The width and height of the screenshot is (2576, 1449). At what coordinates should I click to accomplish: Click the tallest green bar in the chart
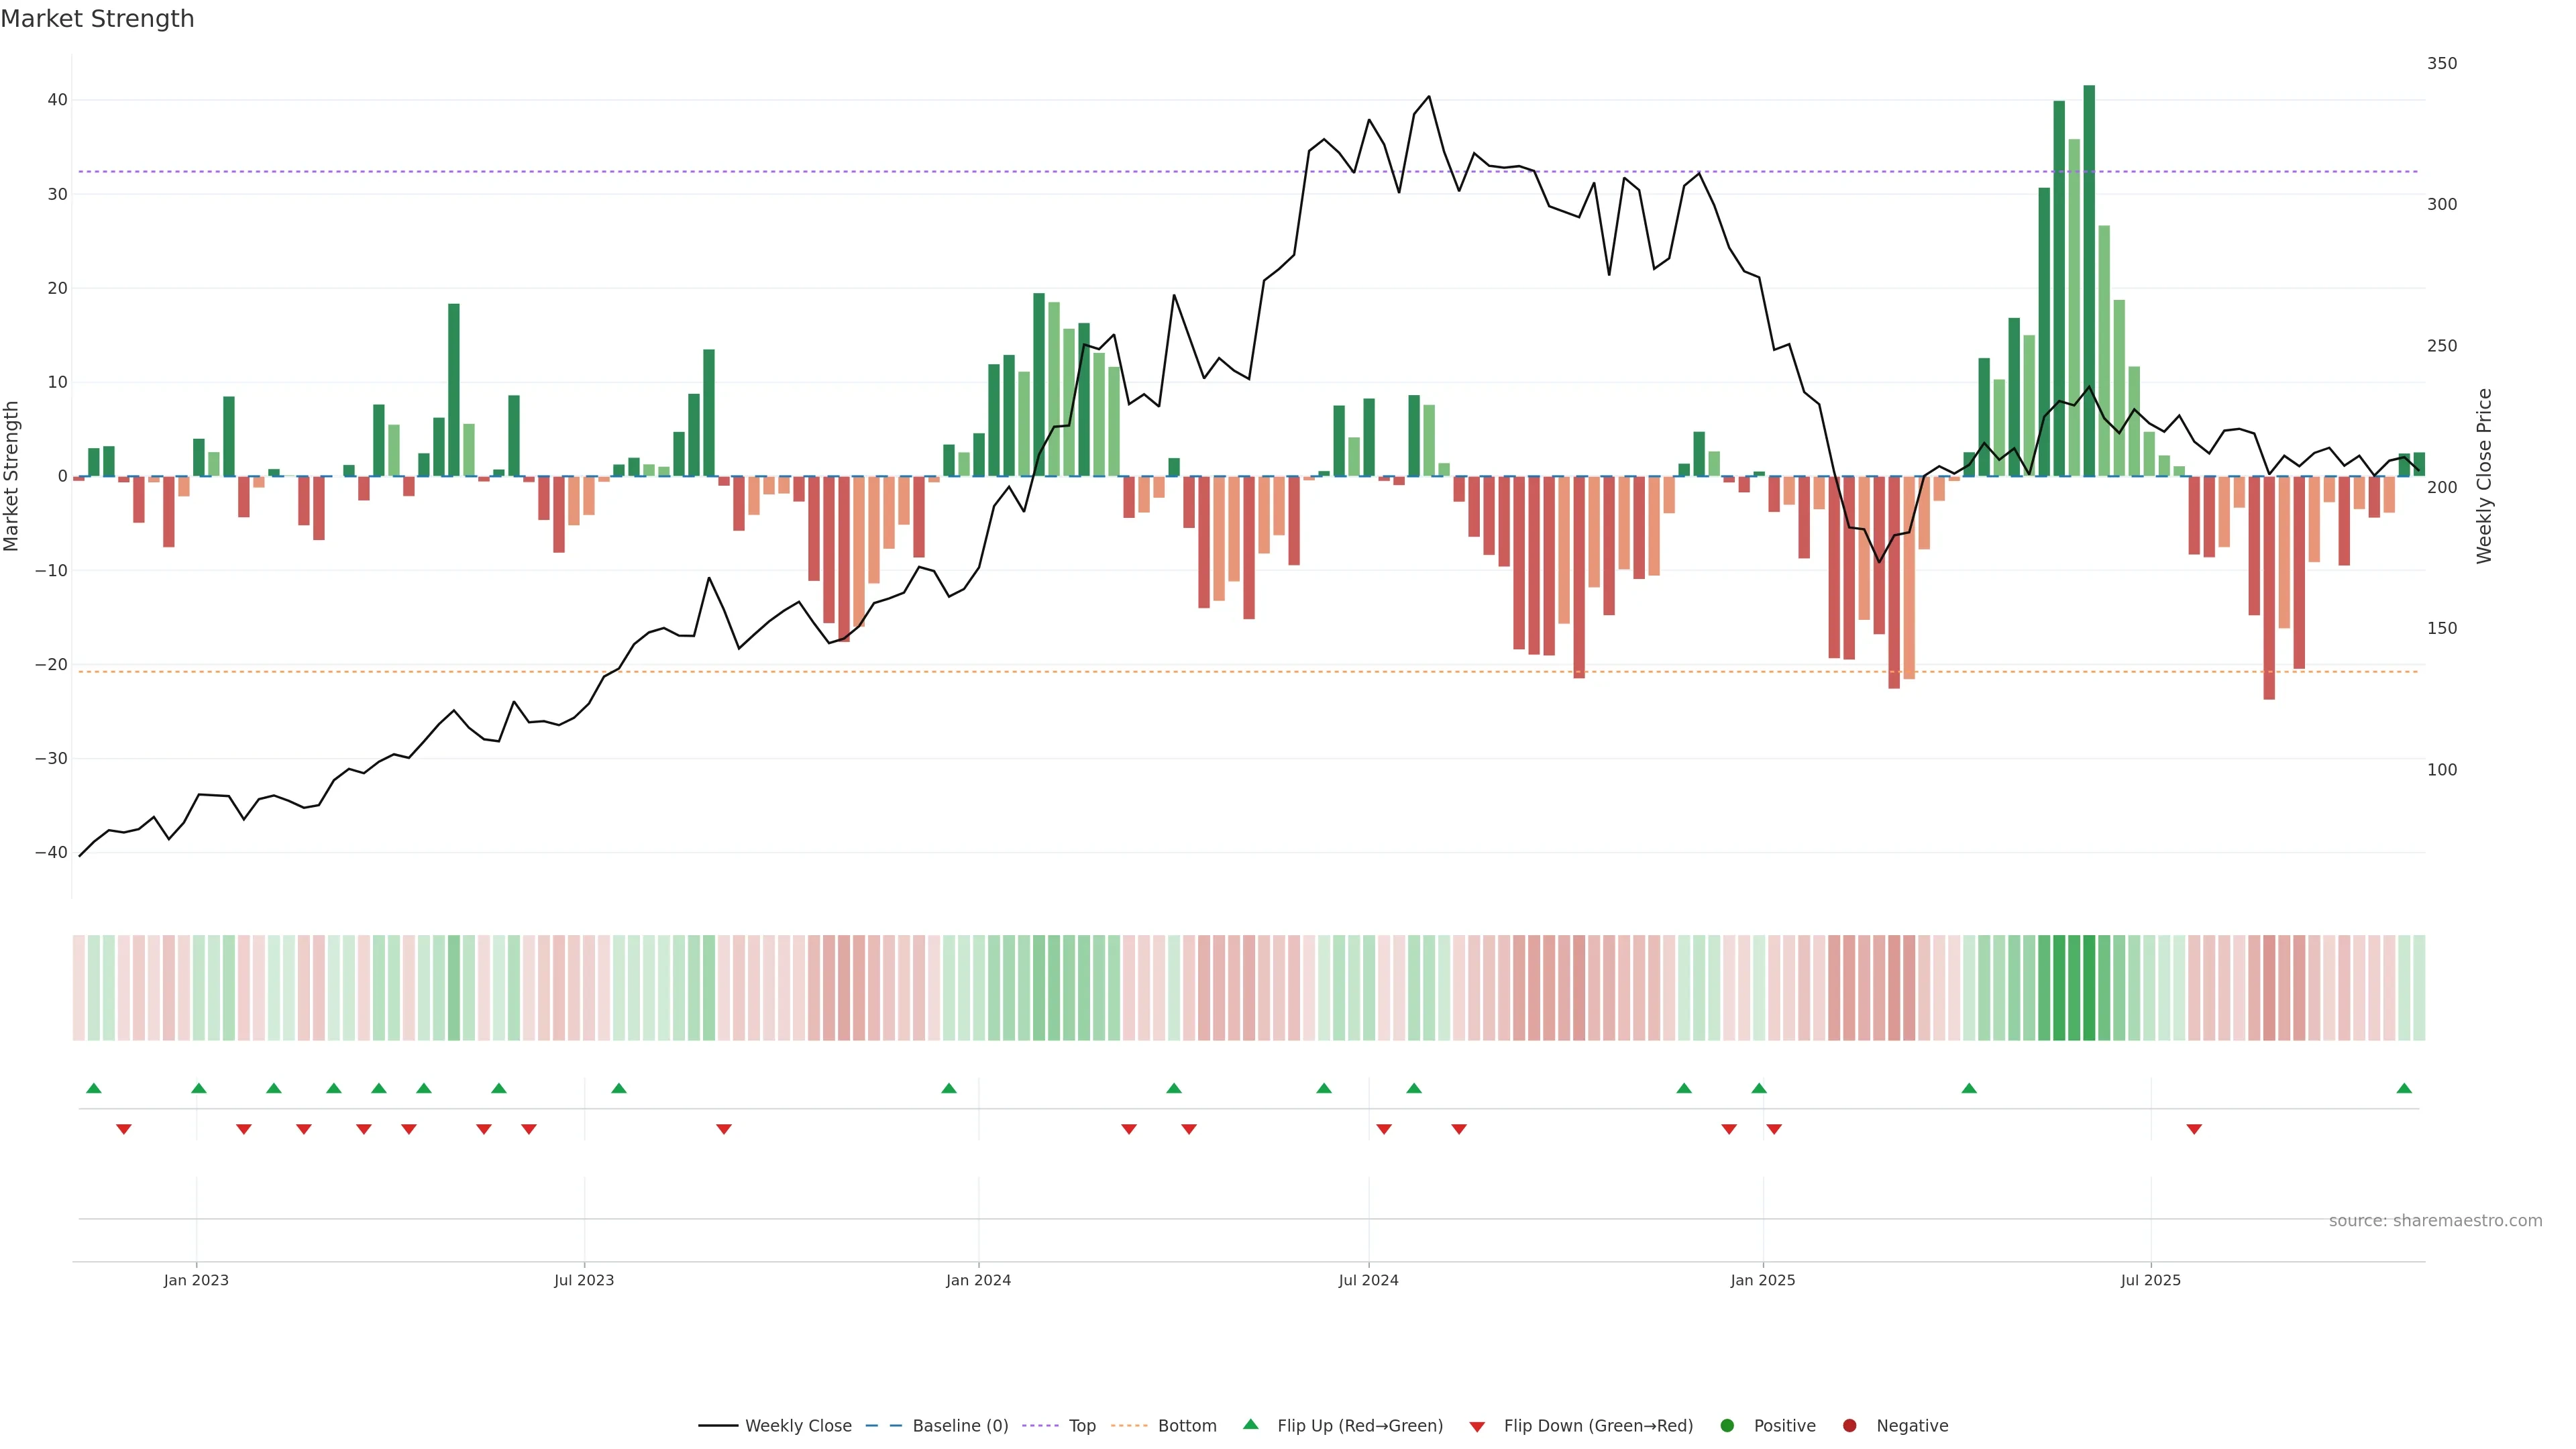point(2089,280)
